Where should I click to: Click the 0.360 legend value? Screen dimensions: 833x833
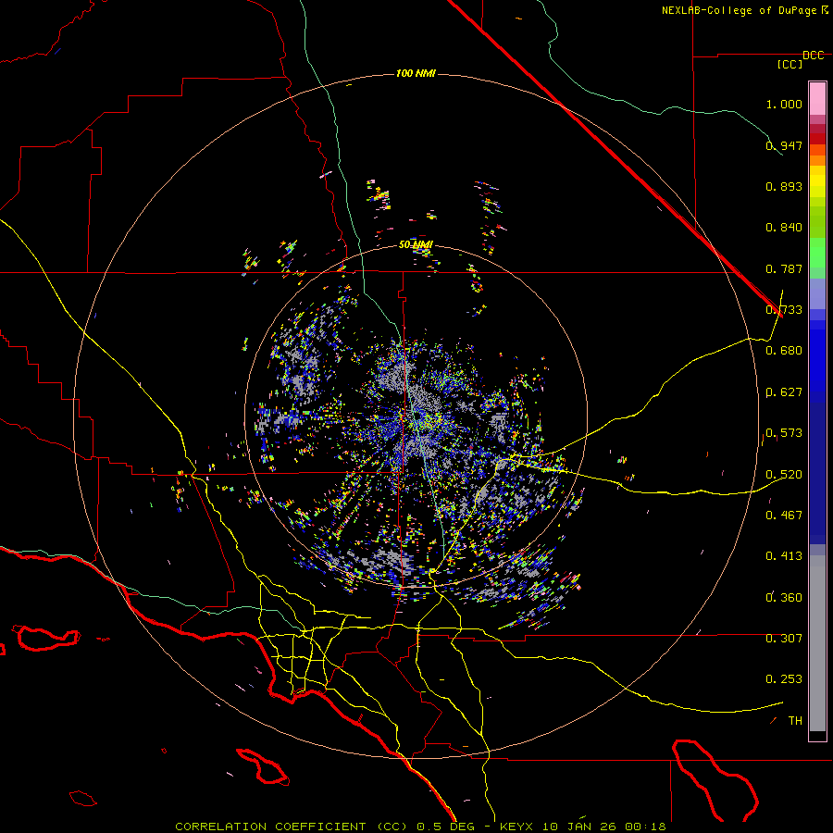pyautogui.click(x=784, y=597)
